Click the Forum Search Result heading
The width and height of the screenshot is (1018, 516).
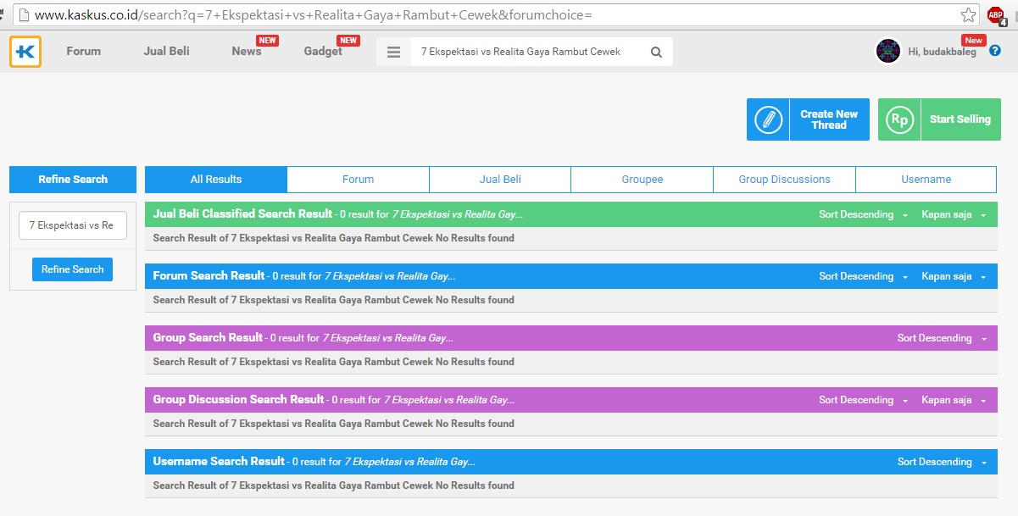(209, 276)
